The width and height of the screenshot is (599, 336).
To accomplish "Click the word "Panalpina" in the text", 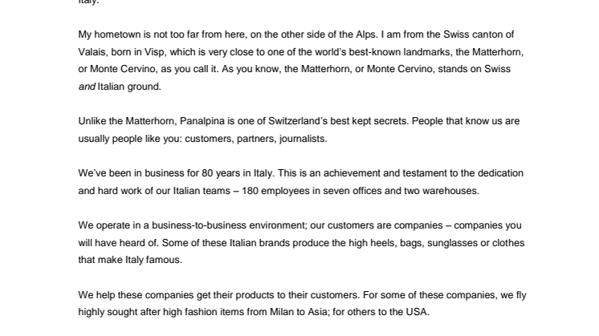I will click(x=202, y=121).
